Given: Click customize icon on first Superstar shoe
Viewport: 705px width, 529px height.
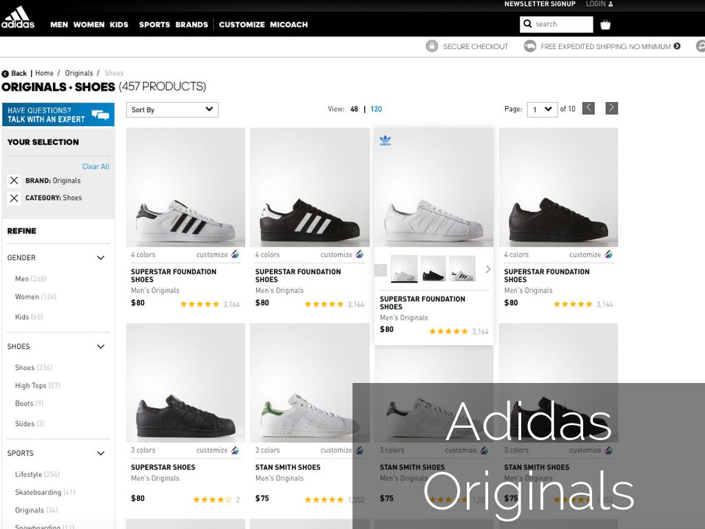Looking at the screenshot, I should coord(235,255).
